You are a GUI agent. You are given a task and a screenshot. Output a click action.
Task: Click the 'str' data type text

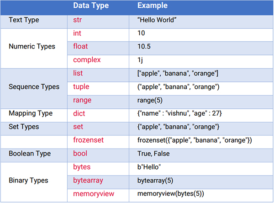point(78,20)
